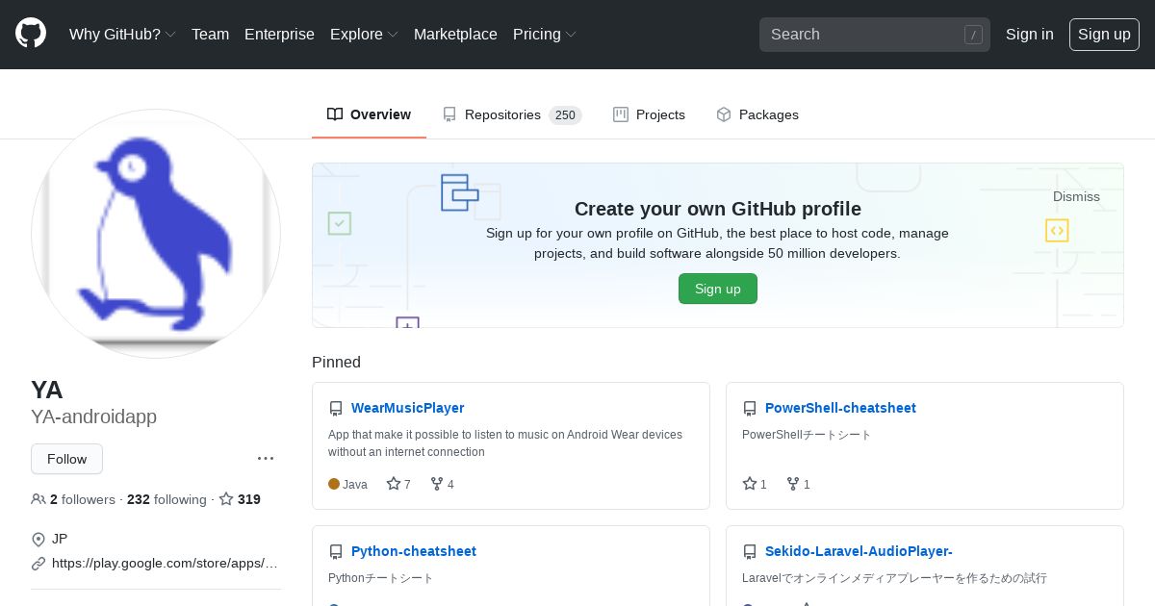Viewport: 1155px width, 606px height.
Task: Click the Packages cube icon
Action: coord(724,114)
